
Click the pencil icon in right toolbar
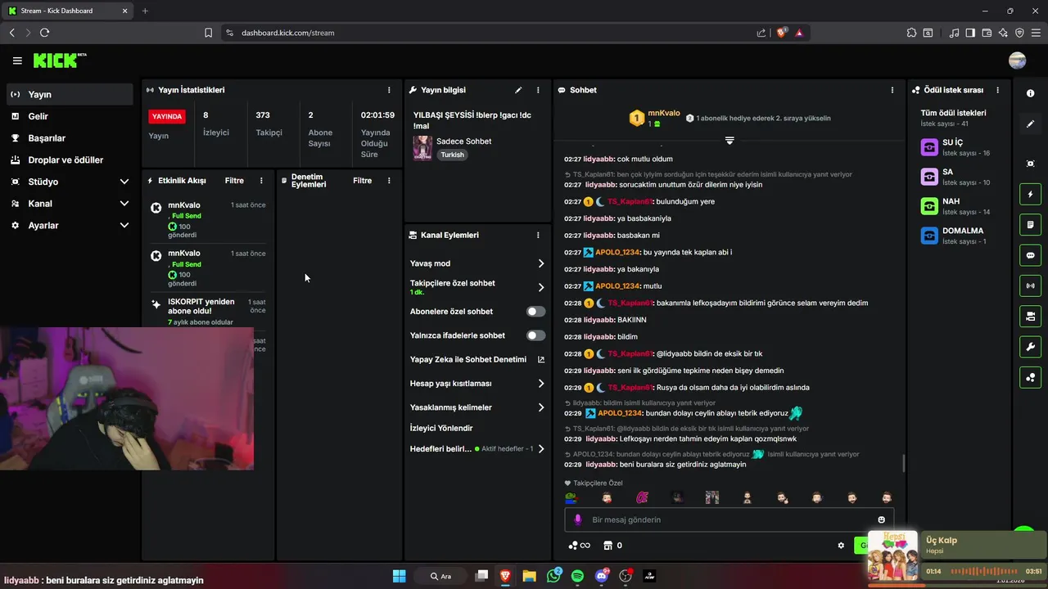[x=1030, y=124]
